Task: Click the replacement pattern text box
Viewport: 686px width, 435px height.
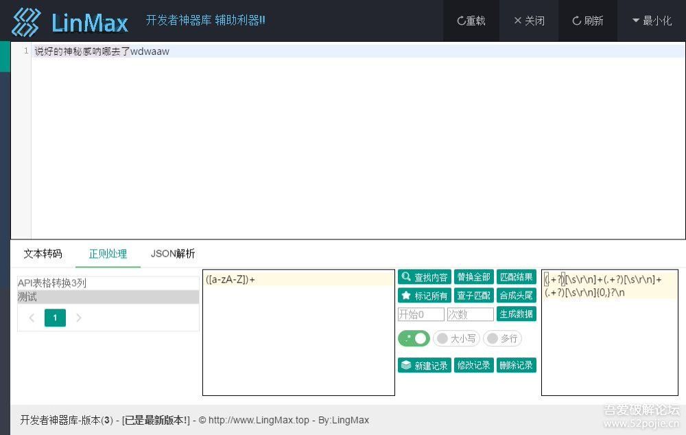Action: point(610,333)
